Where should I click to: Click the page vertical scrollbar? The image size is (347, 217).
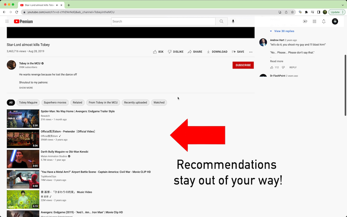pyautogui.click(x=345, y=85)
